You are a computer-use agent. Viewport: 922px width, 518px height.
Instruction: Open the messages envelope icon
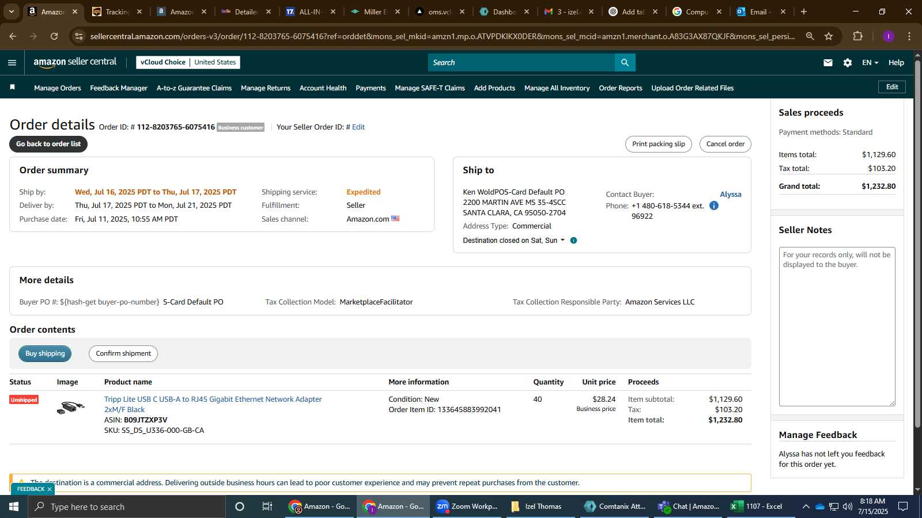(x=828, y=63)
